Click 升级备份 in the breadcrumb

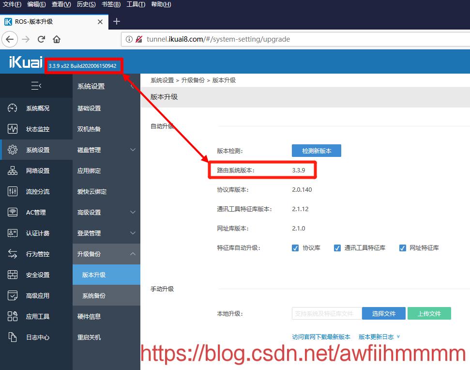point(193,80)
